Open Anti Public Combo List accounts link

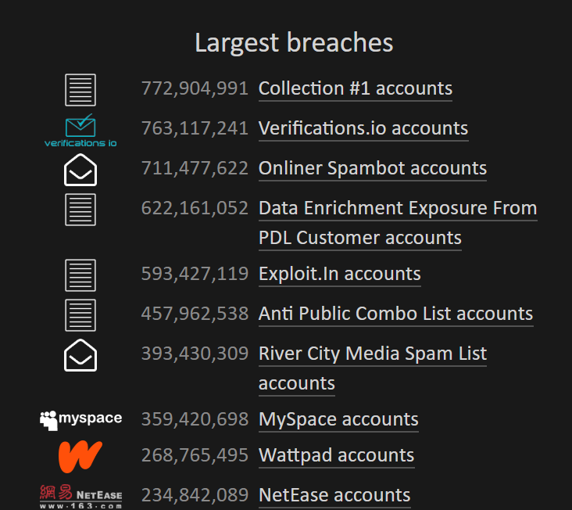pyautogui.click(x=396, y=314)
